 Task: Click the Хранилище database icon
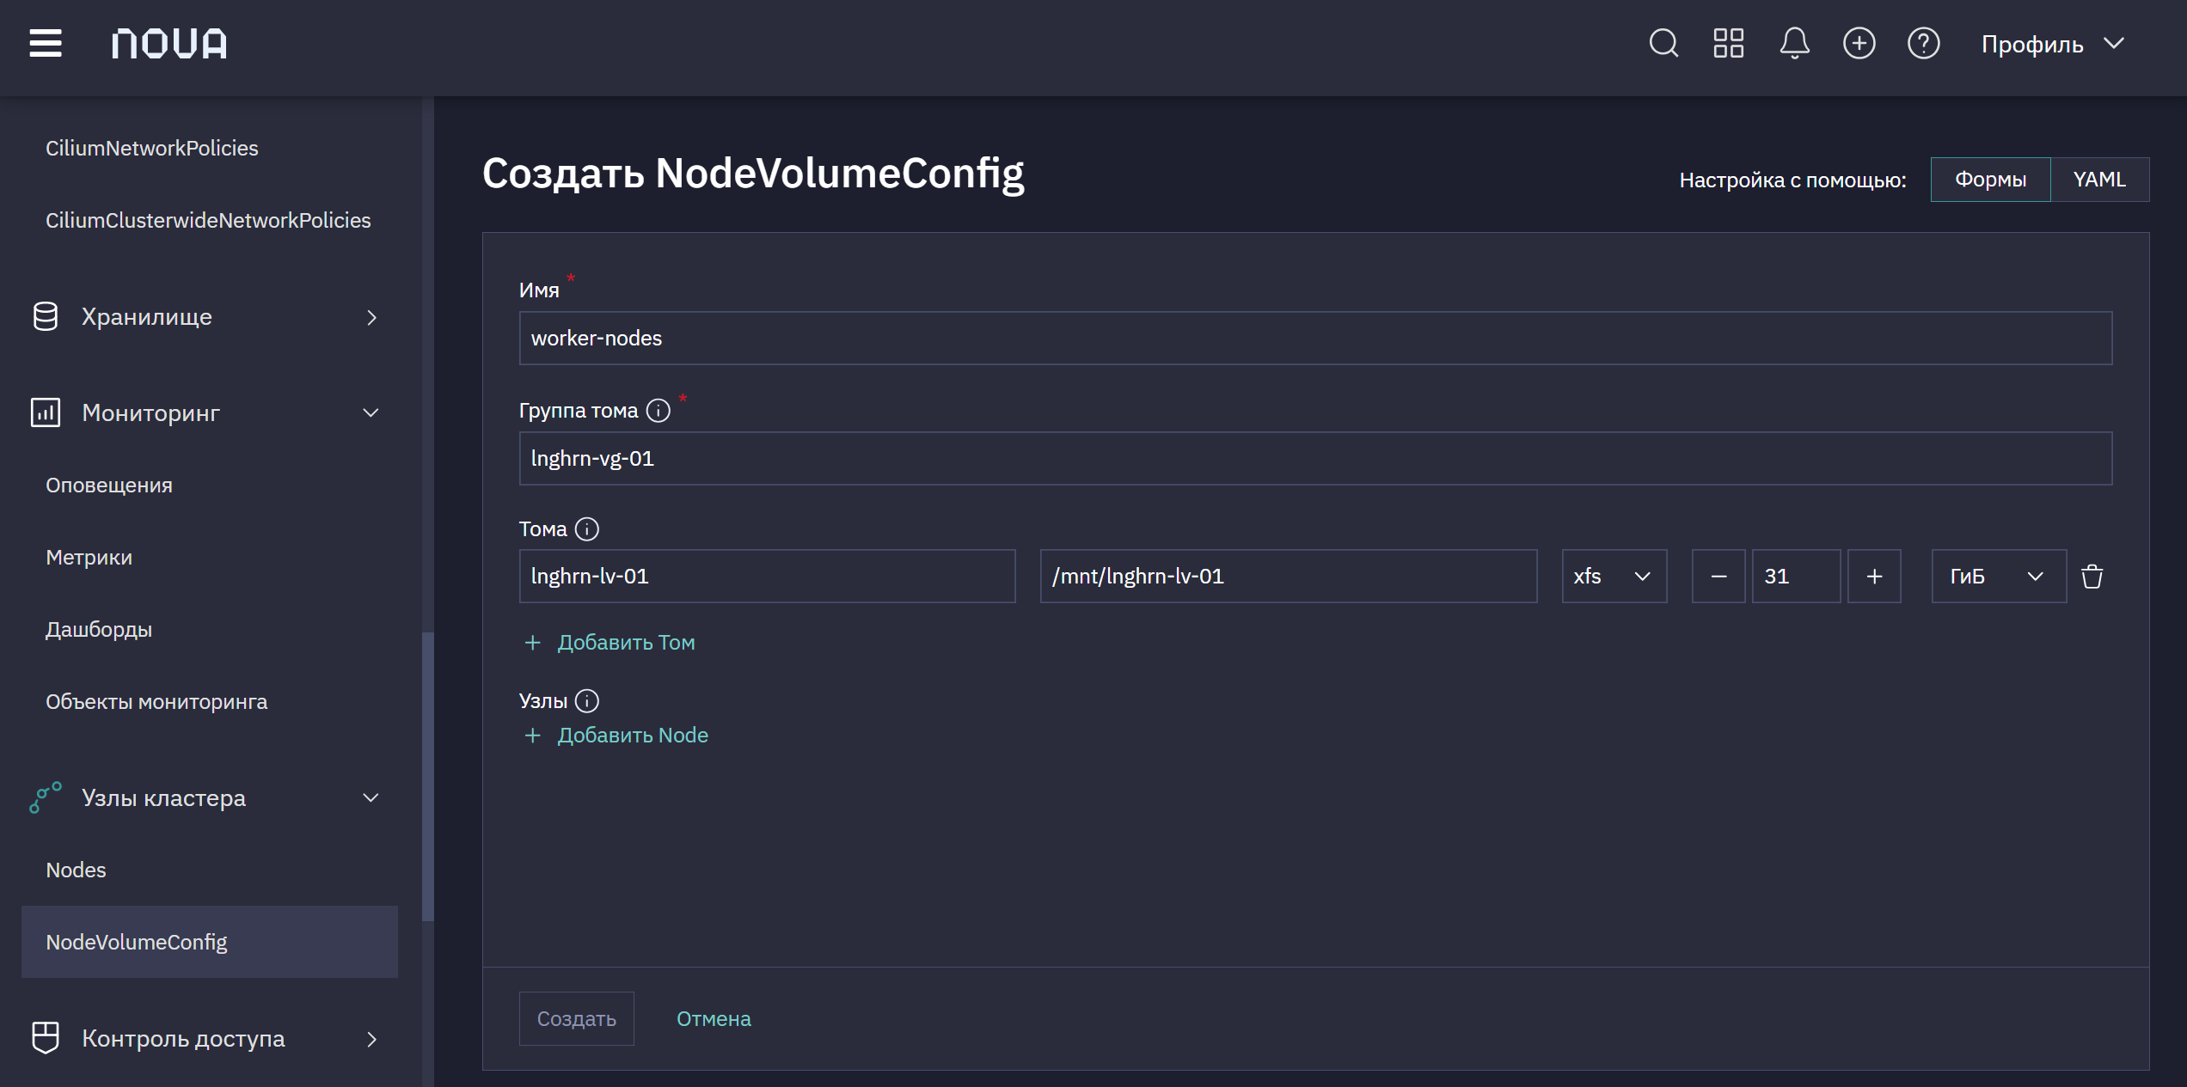click(x=46, y=316)
